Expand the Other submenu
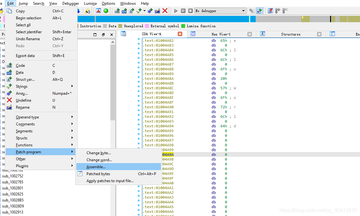The height and width of the screenshot is (216, 360). (41, 159)
